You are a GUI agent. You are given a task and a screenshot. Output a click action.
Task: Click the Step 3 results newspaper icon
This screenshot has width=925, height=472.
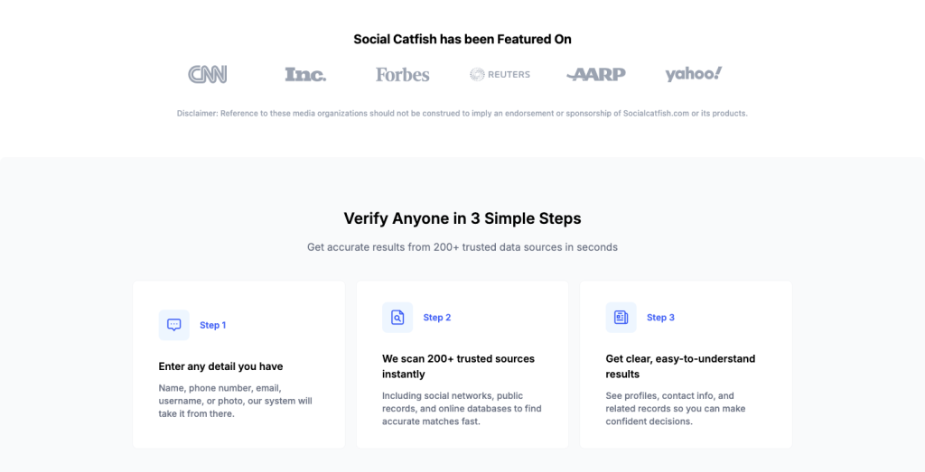(621, 317)
